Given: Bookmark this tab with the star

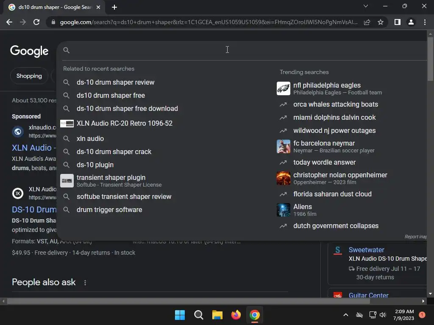Looking at the screenshot, I should pyautogui.click(x=381, y=22).
